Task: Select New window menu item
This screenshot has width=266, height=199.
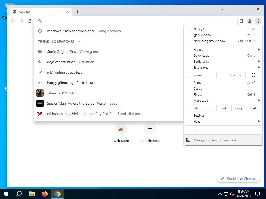Action: [223, 35]
